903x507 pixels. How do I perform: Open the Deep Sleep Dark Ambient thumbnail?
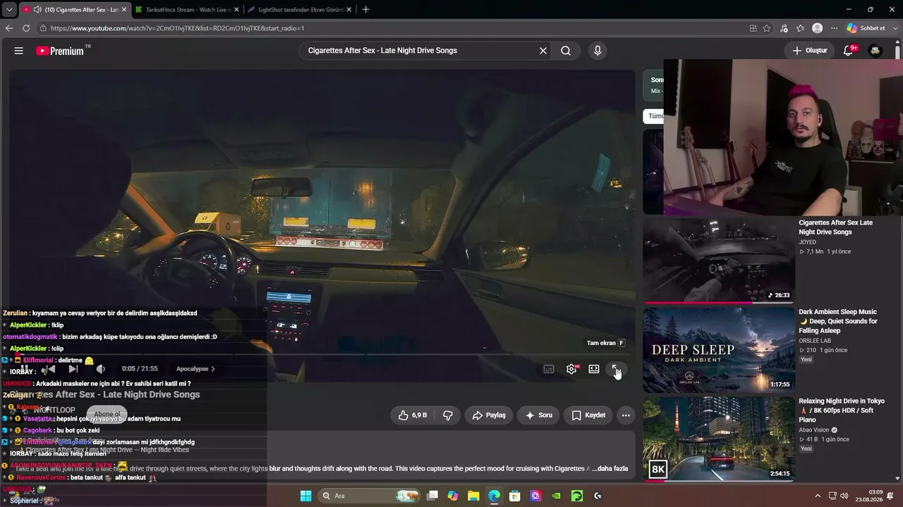click(x=719, y=350)
